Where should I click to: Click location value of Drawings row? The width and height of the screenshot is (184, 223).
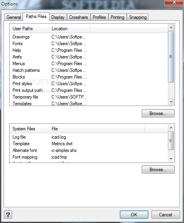pos(69,37)
